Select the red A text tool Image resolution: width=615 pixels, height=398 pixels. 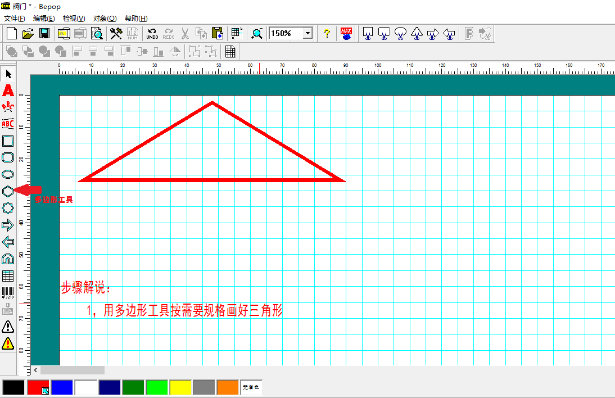coord(8,91)
